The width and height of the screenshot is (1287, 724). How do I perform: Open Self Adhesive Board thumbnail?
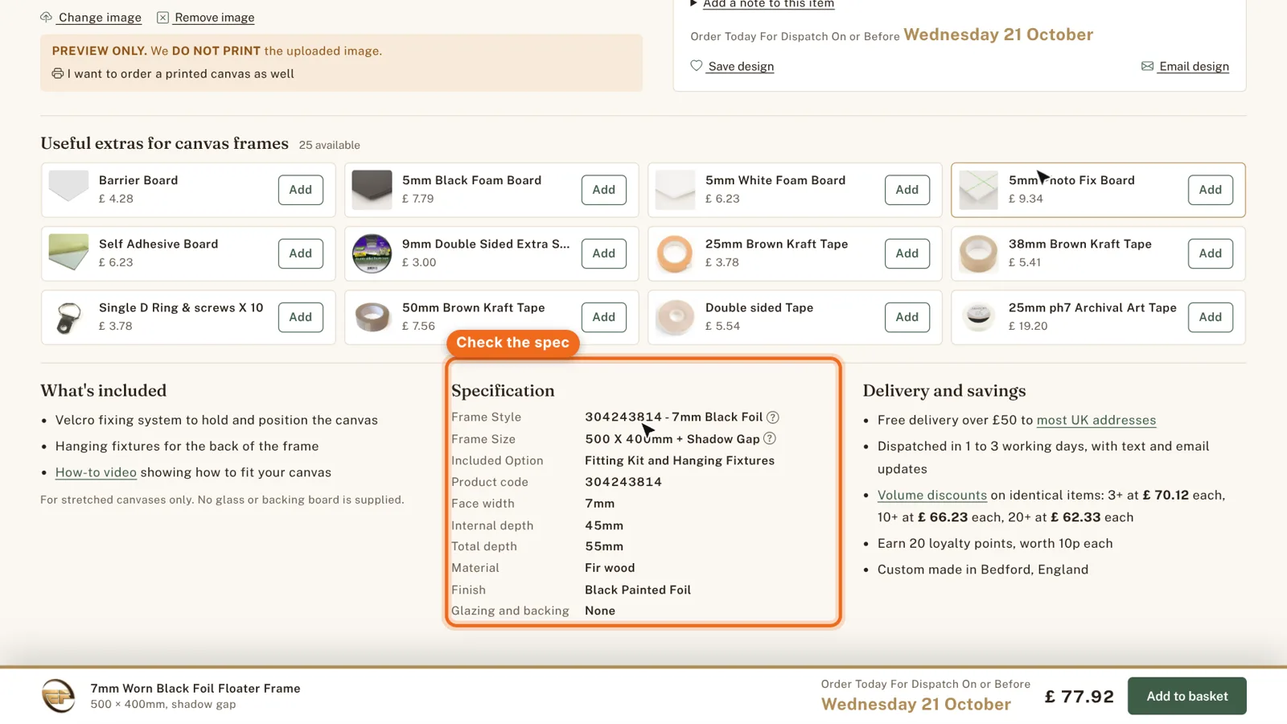coord(68,253)
